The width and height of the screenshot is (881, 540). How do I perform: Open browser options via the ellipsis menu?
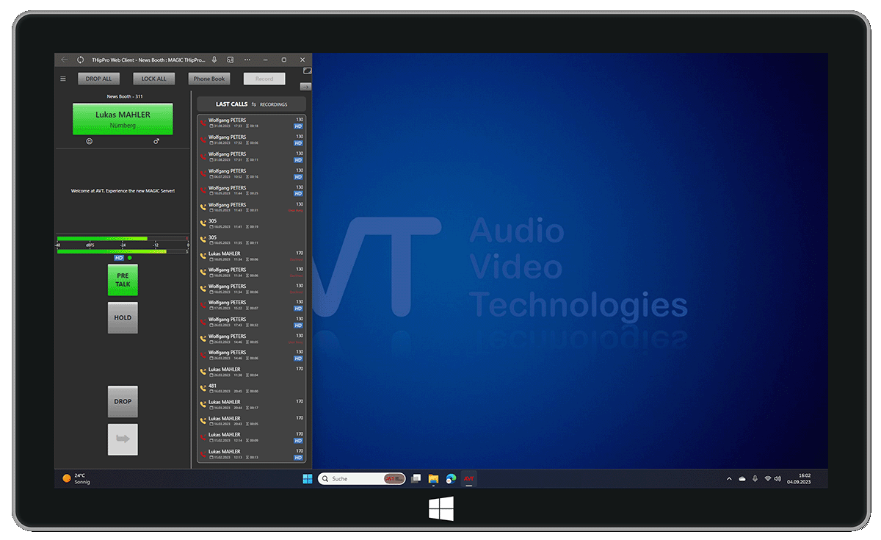(x=247, y=60)
